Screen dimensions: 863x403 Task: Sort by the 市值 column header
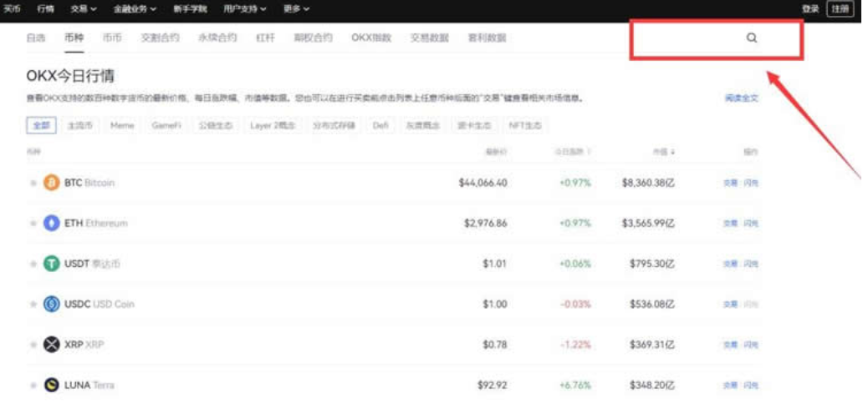(664, 152)
